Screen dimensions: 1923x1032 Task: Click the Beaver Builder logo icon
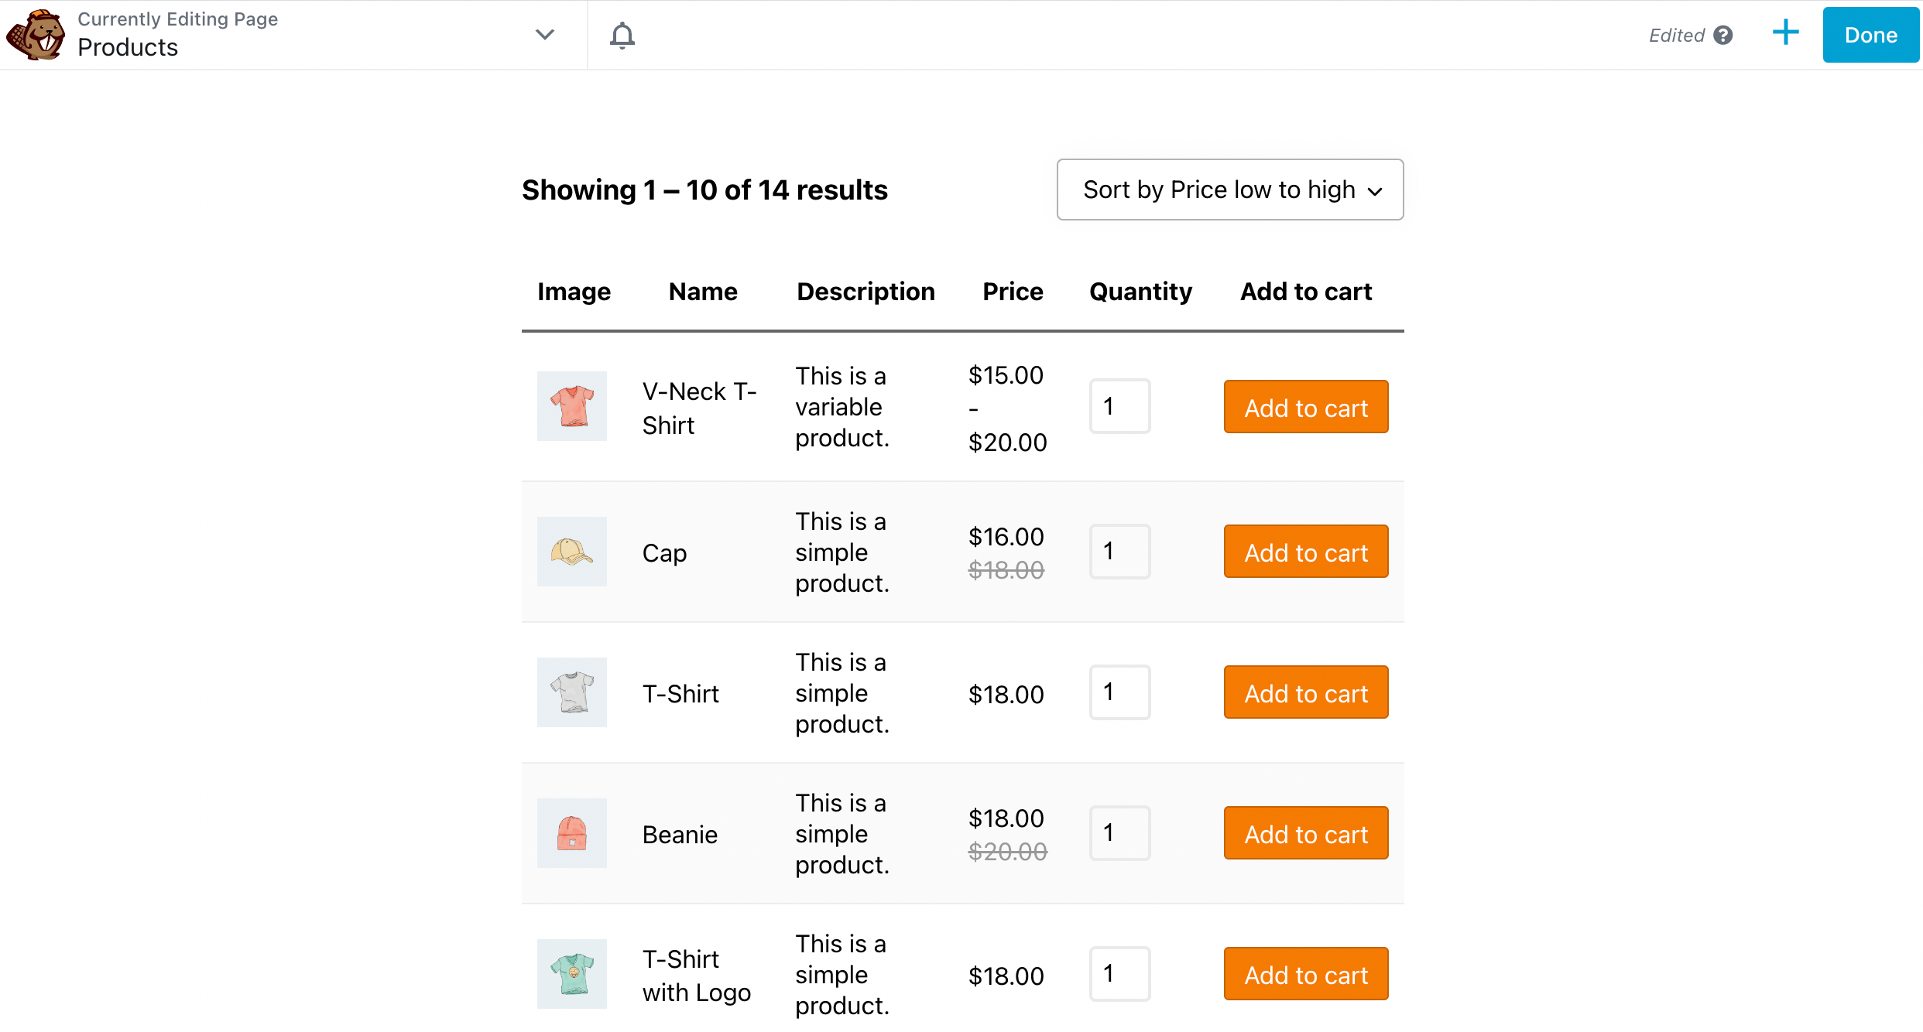coord(36,35)
